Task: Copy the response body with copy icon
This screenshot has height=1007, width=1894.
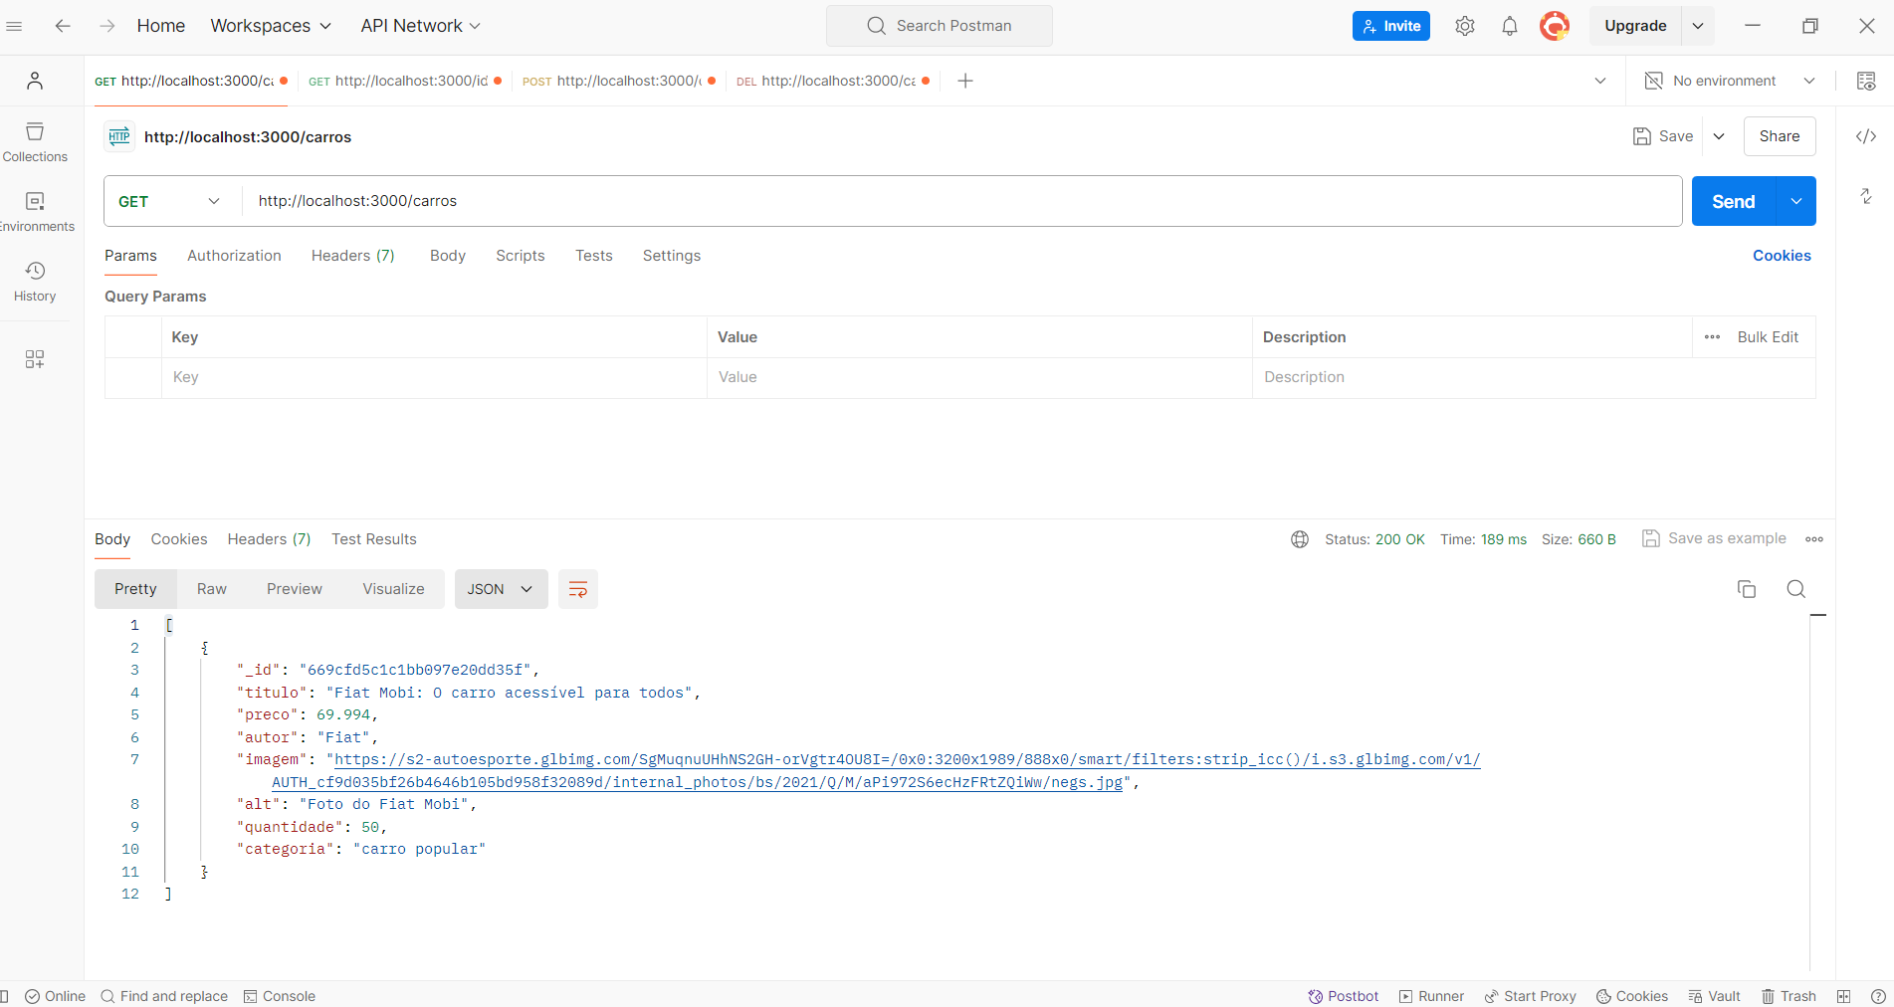Action: coord(1747,589)
